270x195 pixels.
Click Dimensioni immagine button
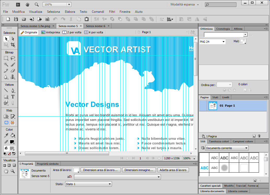(139, 170)
